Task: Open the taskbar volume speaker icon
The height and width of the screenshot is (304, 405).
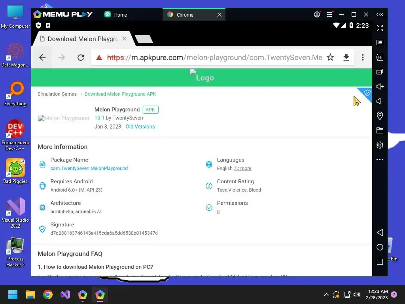Action: [x=357, y=294]
